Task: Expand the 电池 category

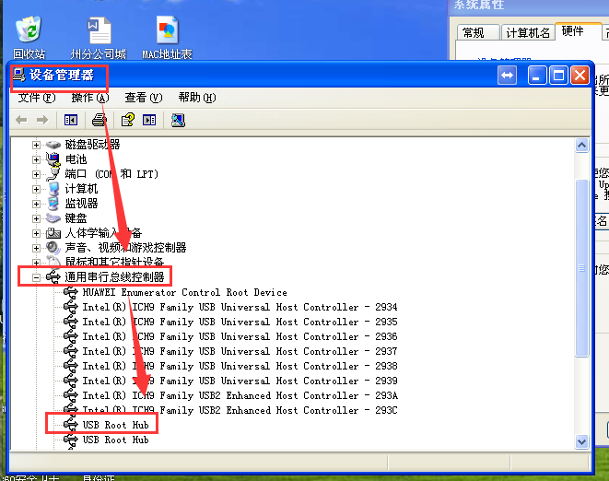Action: (37, 159)
